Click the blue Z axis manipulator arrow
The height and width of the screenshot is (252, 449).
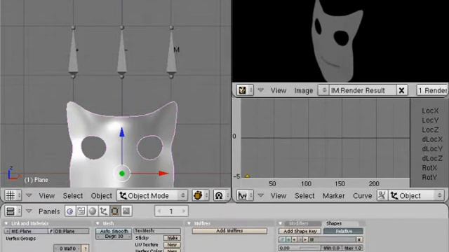[122, 132]
